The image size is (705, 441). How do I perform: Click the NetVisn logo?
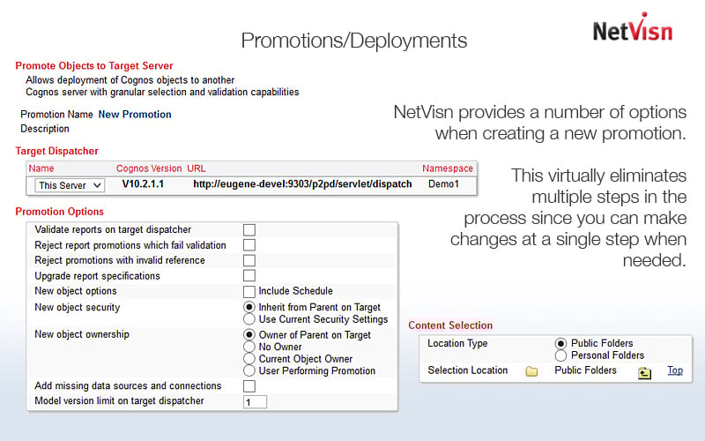pyautogui.click(x=633, y=28)
